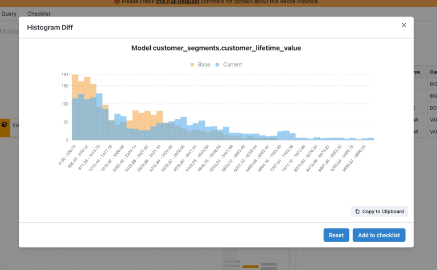Click x-axis label 2022.40 - 2224.14
The height and width of the screenshot is (270, 437).
pos(125,158)
